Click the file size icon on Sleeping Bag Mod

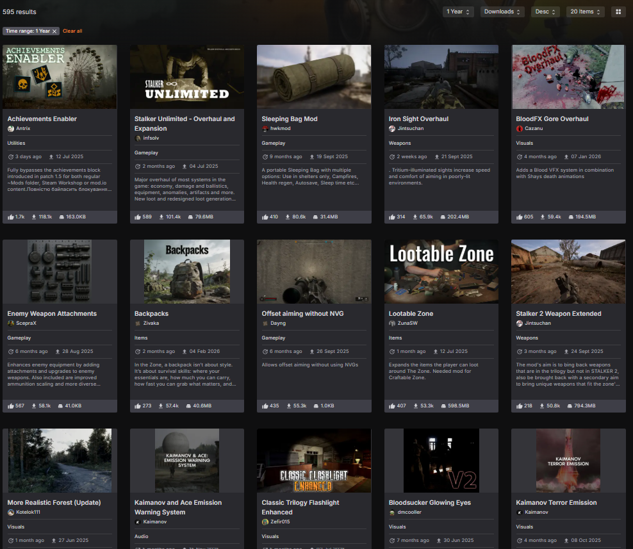tap(315, 217)
